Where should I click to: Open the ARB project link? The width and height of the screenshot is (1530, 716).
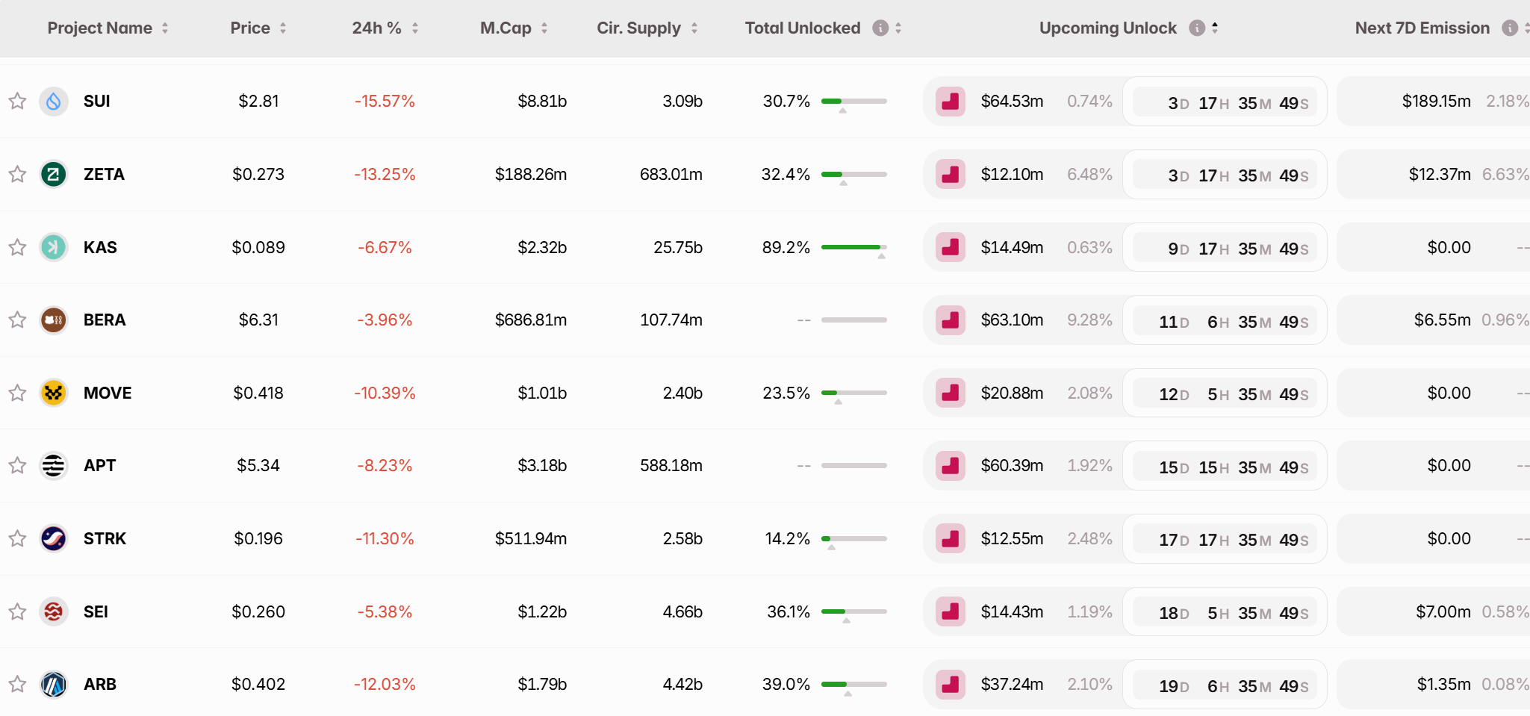100,684
